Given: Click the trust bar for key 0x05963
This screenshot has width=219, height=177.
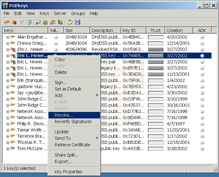Looking at the screenshot, I should [156, 50].
